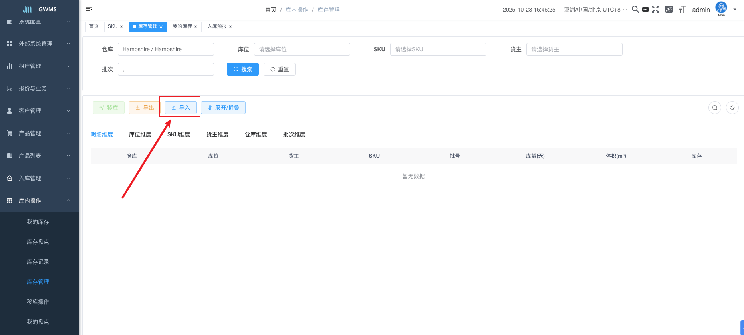Toggle the 展开/折叠 button
The height and width of the screenshot is (335, 744).
point(223,108)
